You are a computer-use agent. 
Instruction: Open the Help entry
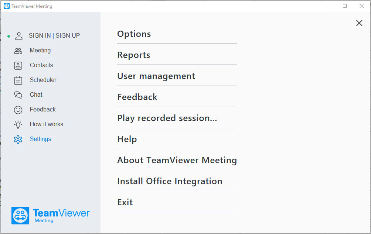[127, 139]
